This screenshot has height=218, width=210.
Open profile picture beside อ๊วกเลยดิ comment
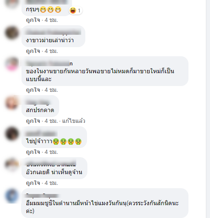[12, 165]
